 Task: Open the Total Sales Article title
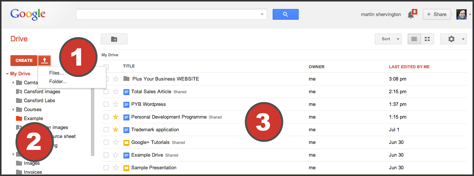click(151, 91)
